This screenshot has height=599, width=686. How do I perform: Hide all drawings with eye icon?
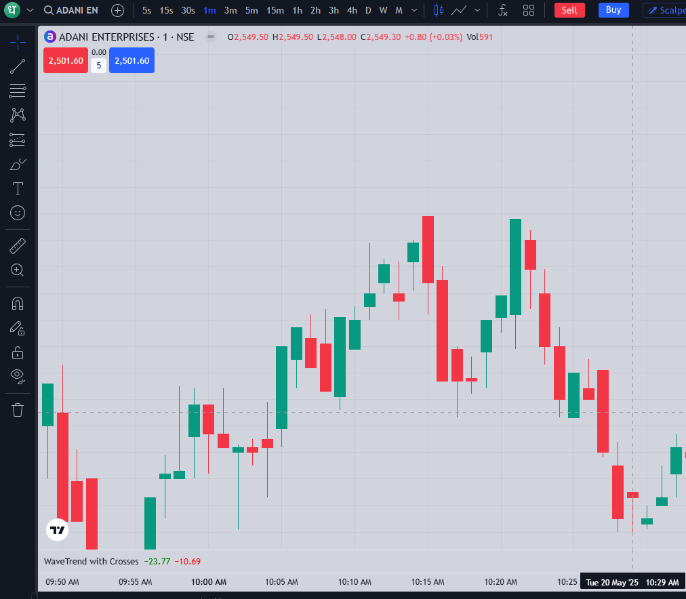(18, 376)
